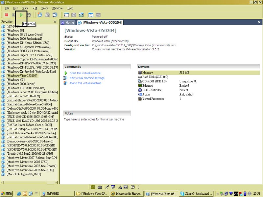Select [Windows 98 V2 Auto Ghost] favorite
The width and height of the screenshot is (263, 197).
click(24, 34)
